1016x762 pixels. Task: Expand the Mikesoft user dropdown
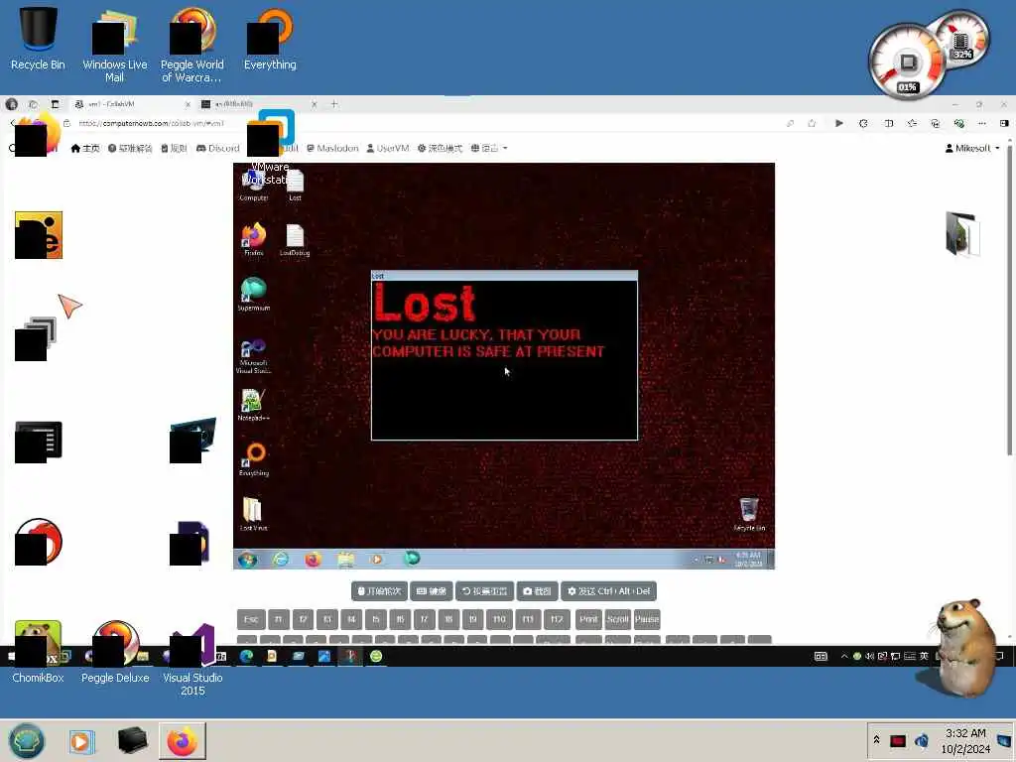pyautogui.click(x=972, y=149)
